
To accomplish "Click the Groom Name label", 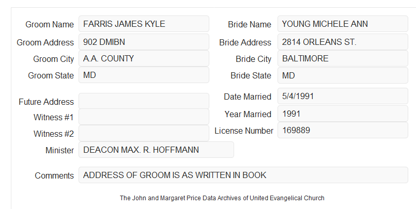I will tap(50, 24).
